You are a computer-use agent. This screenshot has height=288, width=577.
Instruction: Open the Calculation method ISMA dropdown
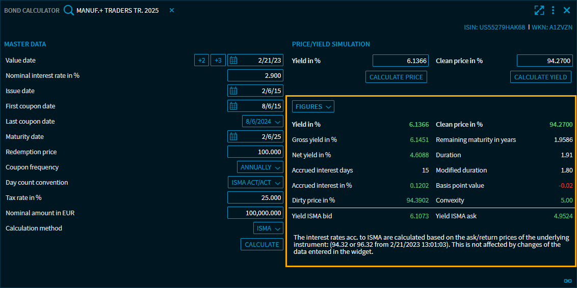tap(268, 228)
